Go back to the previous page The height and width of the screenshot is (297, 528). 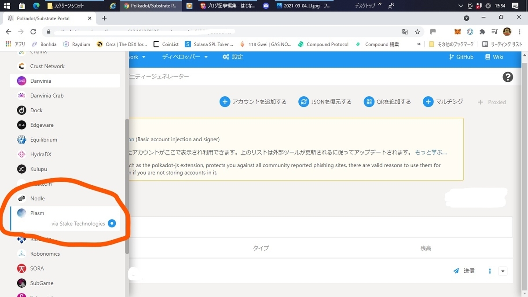(x=8, y=32)
